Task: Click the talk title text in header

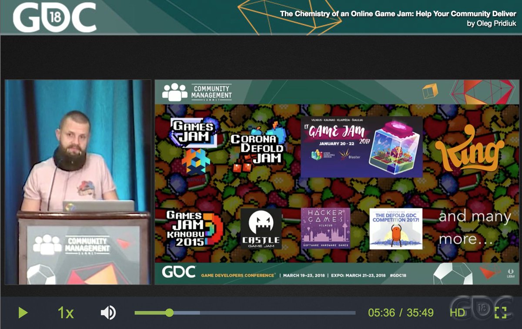Action: [398, 13]
